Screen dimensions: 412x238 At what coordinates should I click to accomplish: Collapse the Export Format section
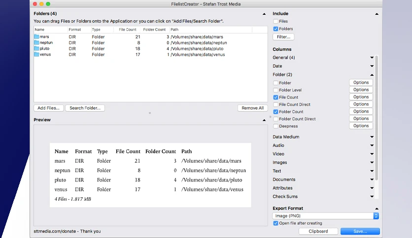[377, 208]
